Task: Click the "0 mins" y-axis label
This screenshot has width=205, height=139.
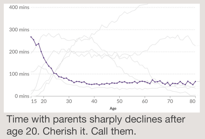Action: pyautogui.click(x=21, y=96)
